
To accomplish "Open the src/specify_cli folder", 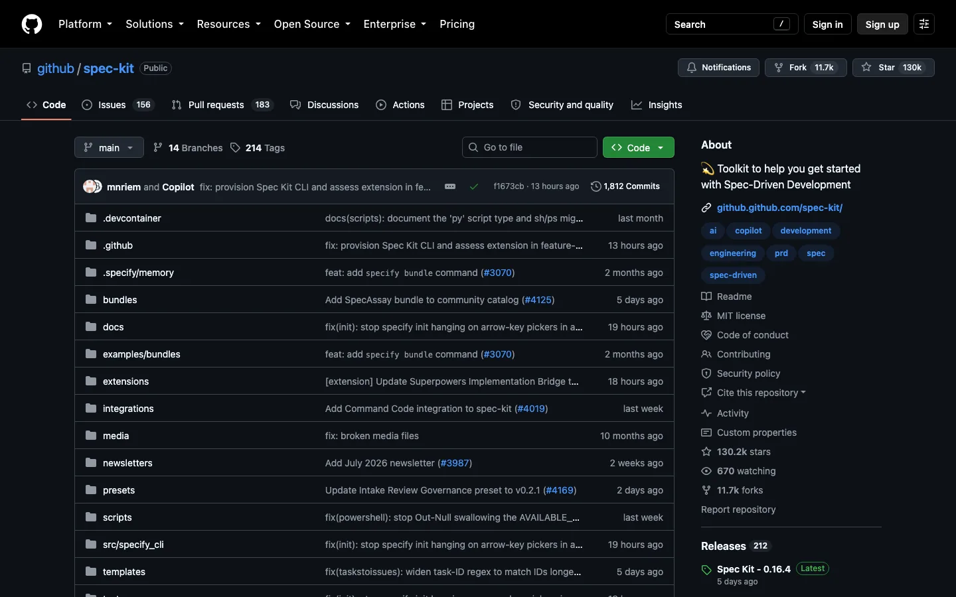I will click(133, 545).
